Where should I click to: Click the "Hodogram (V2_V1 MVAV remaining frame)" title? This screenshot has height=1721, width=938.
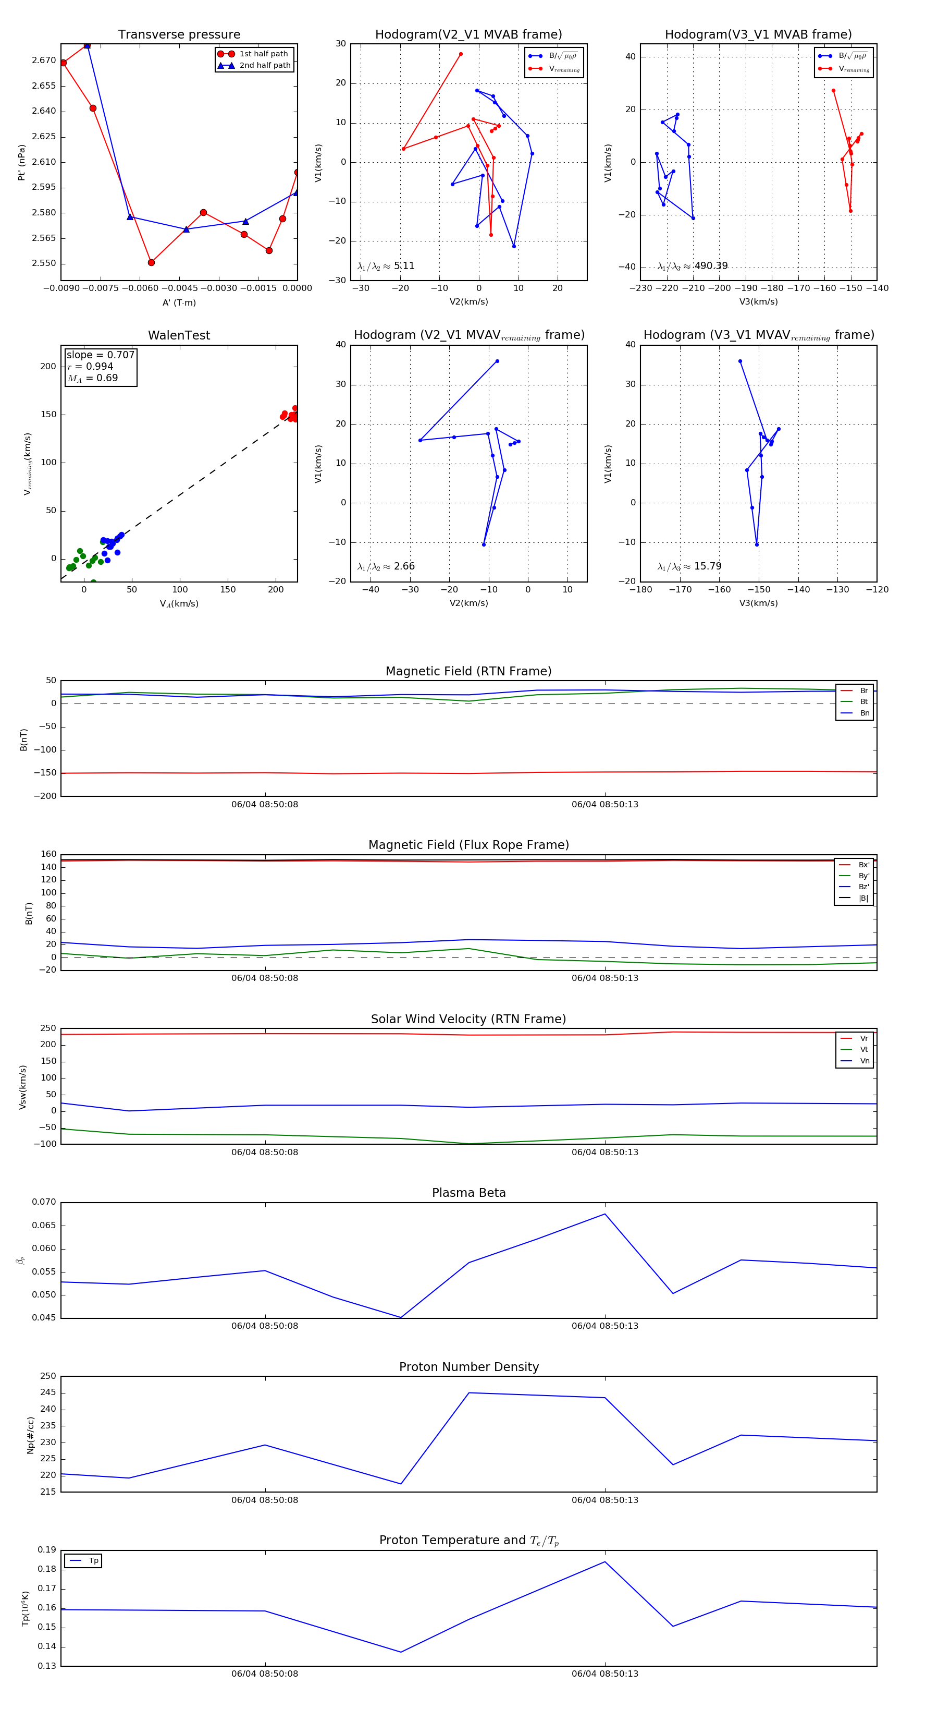click(468, 335)
